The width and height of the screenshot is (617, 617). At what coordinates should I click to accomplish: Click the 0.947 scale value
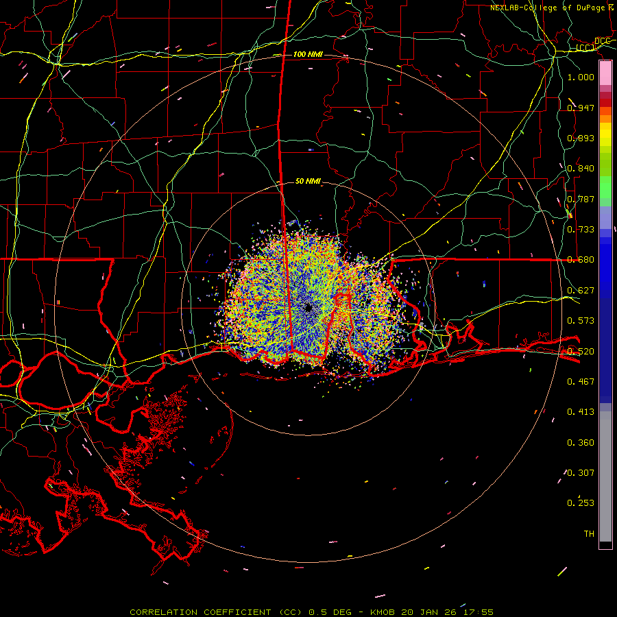pos(581,108)
